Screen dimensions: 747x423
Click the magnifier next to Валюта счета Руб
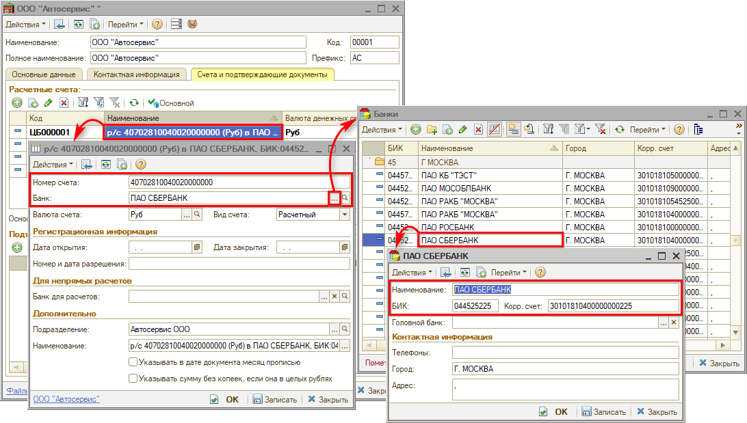(x=197, y=215)
